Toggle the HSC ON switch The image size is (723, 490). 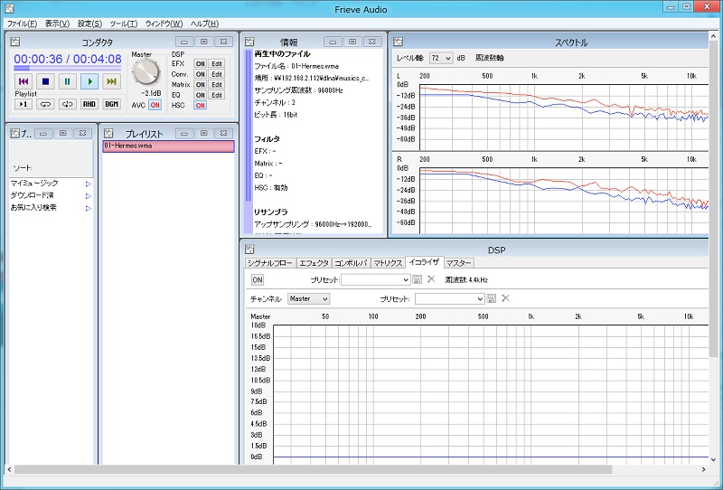click(200, 106)
